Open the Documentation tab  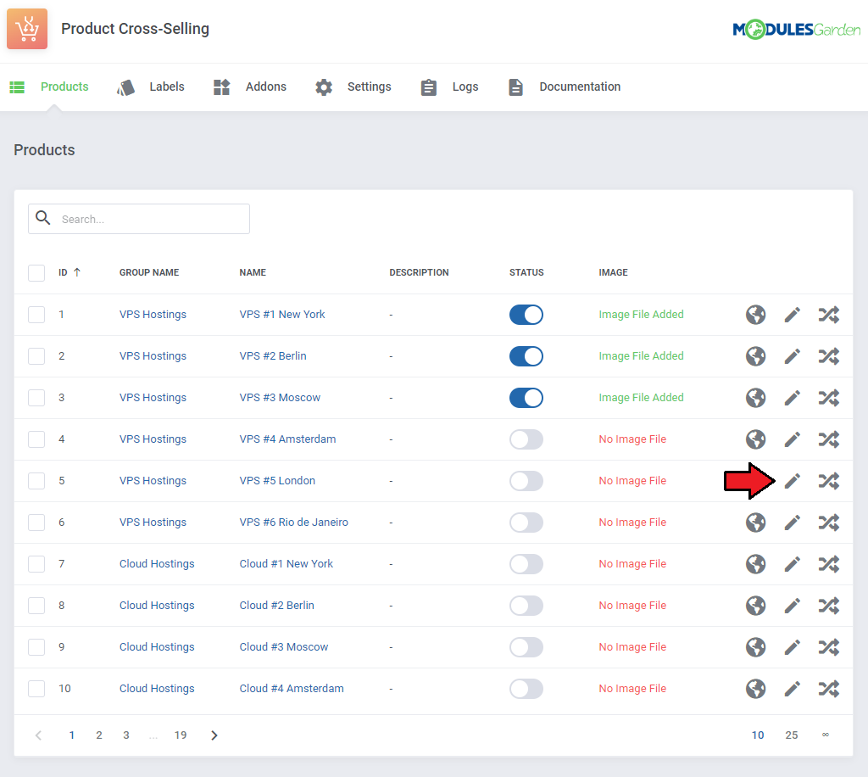(564, 87)
